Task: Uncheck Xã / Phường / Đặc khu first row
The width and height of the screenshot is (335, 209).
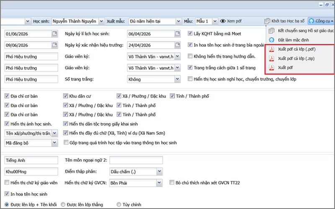Action: (119, 96)
